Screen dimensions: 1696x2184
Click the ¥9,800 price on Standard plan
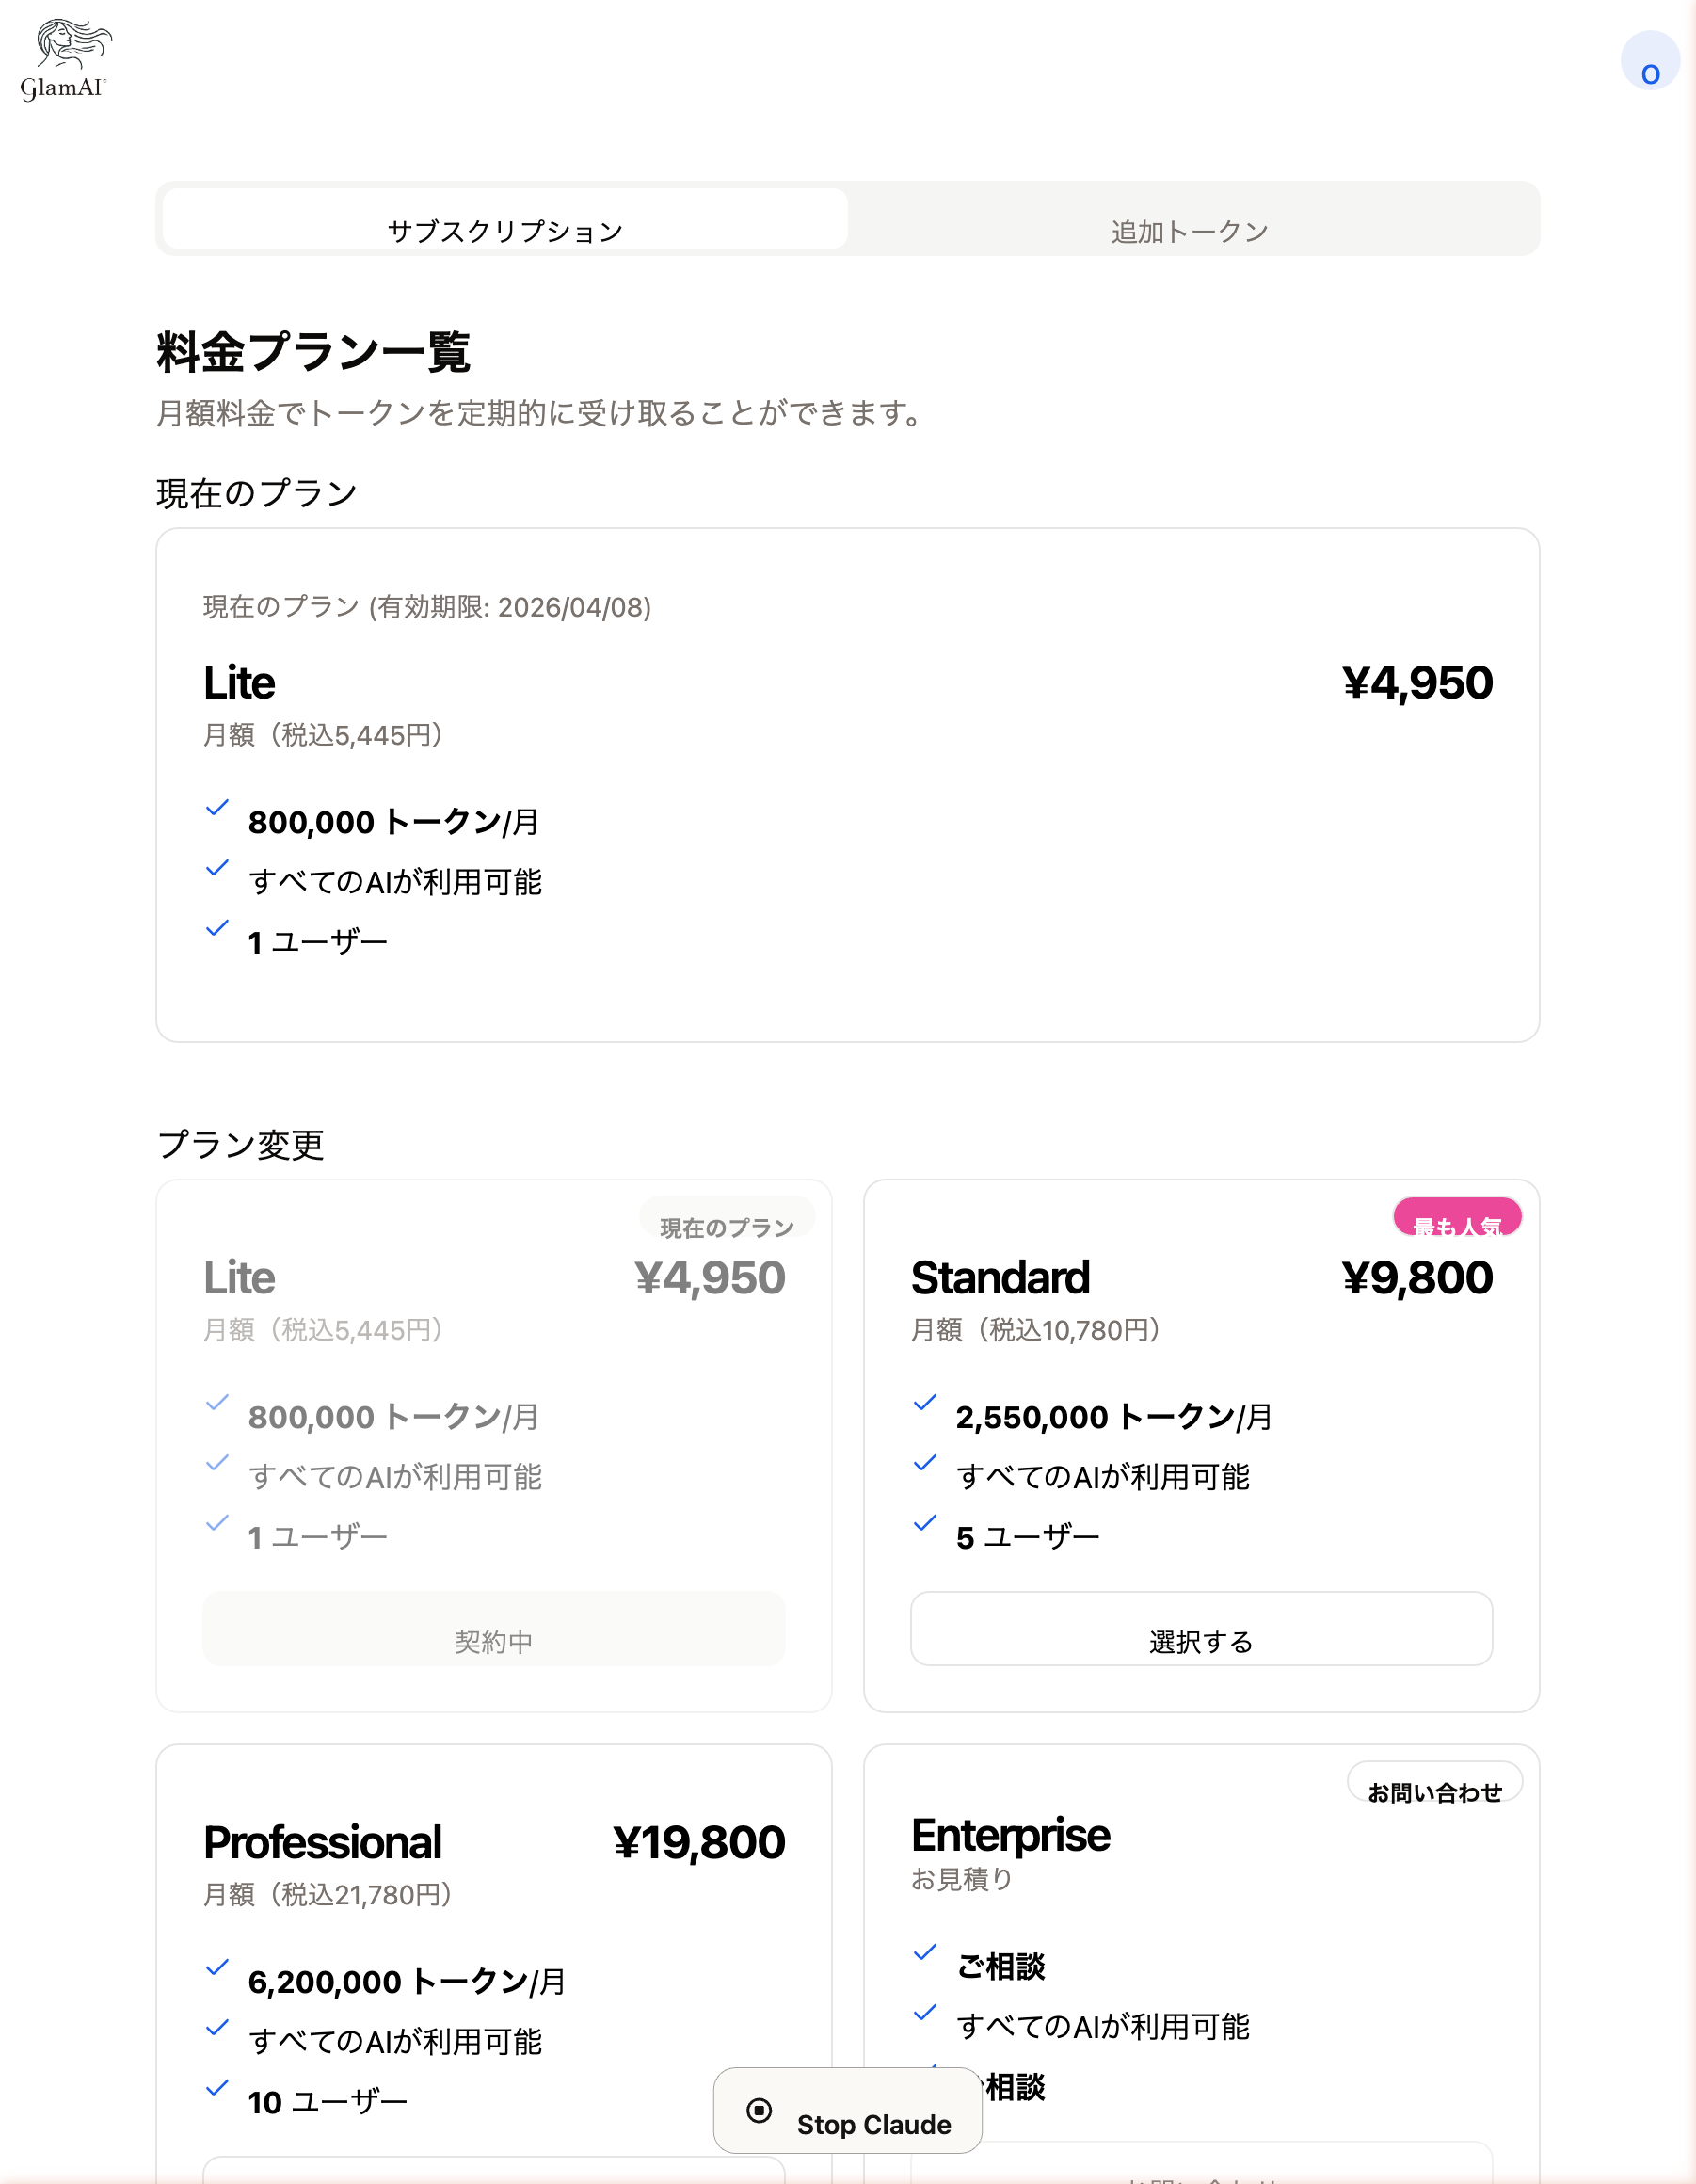1416,1277
